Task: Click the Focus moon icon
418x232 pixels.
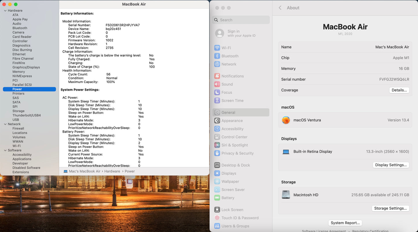Action: pyautogui.click(x=217, y=92)
